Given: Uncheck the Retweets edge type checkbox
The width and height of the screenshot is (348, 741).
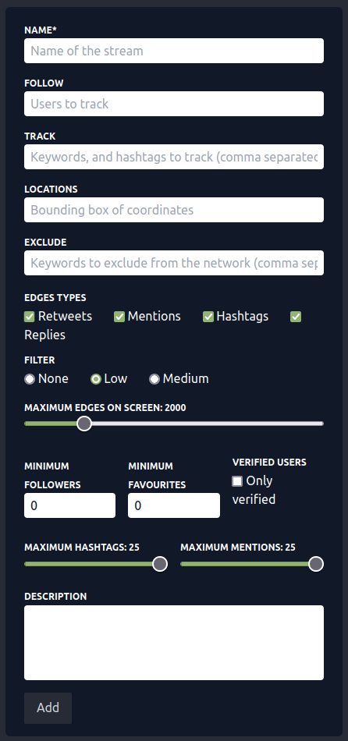Looking at the screenshot, I should pyautogui.click(x=30, y=317).
